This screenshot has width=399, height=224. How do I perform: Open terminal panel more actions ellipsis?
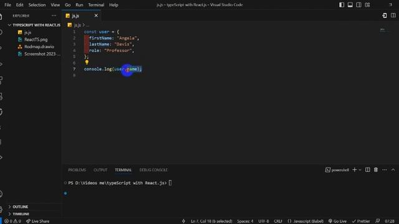[x=384, y=170]
